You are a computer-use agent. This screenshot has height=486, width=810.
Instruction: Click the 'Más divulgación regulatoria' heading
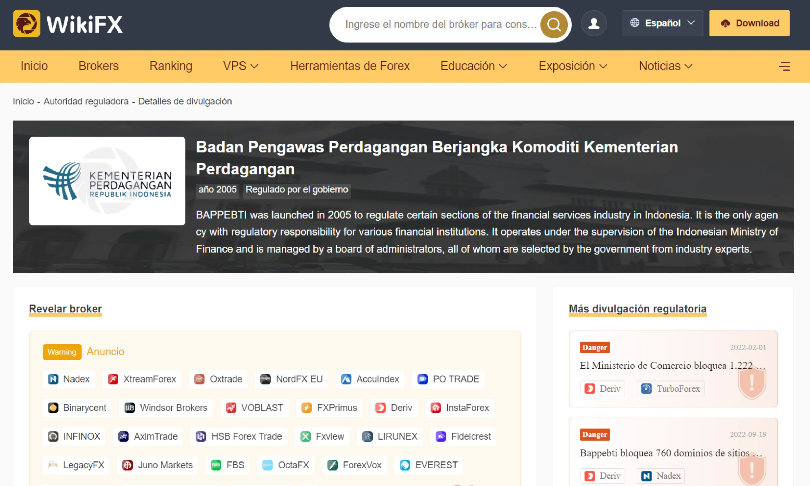pos(638,309)
